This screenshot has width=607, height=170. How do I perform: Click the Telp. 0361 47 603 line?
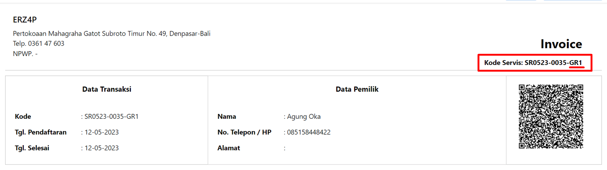(38, 43)
